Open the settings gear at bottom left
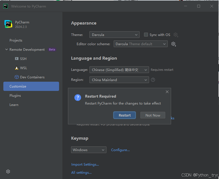This screenshot has width=219, height=179. pyautogui.click(x=8, y=171)
